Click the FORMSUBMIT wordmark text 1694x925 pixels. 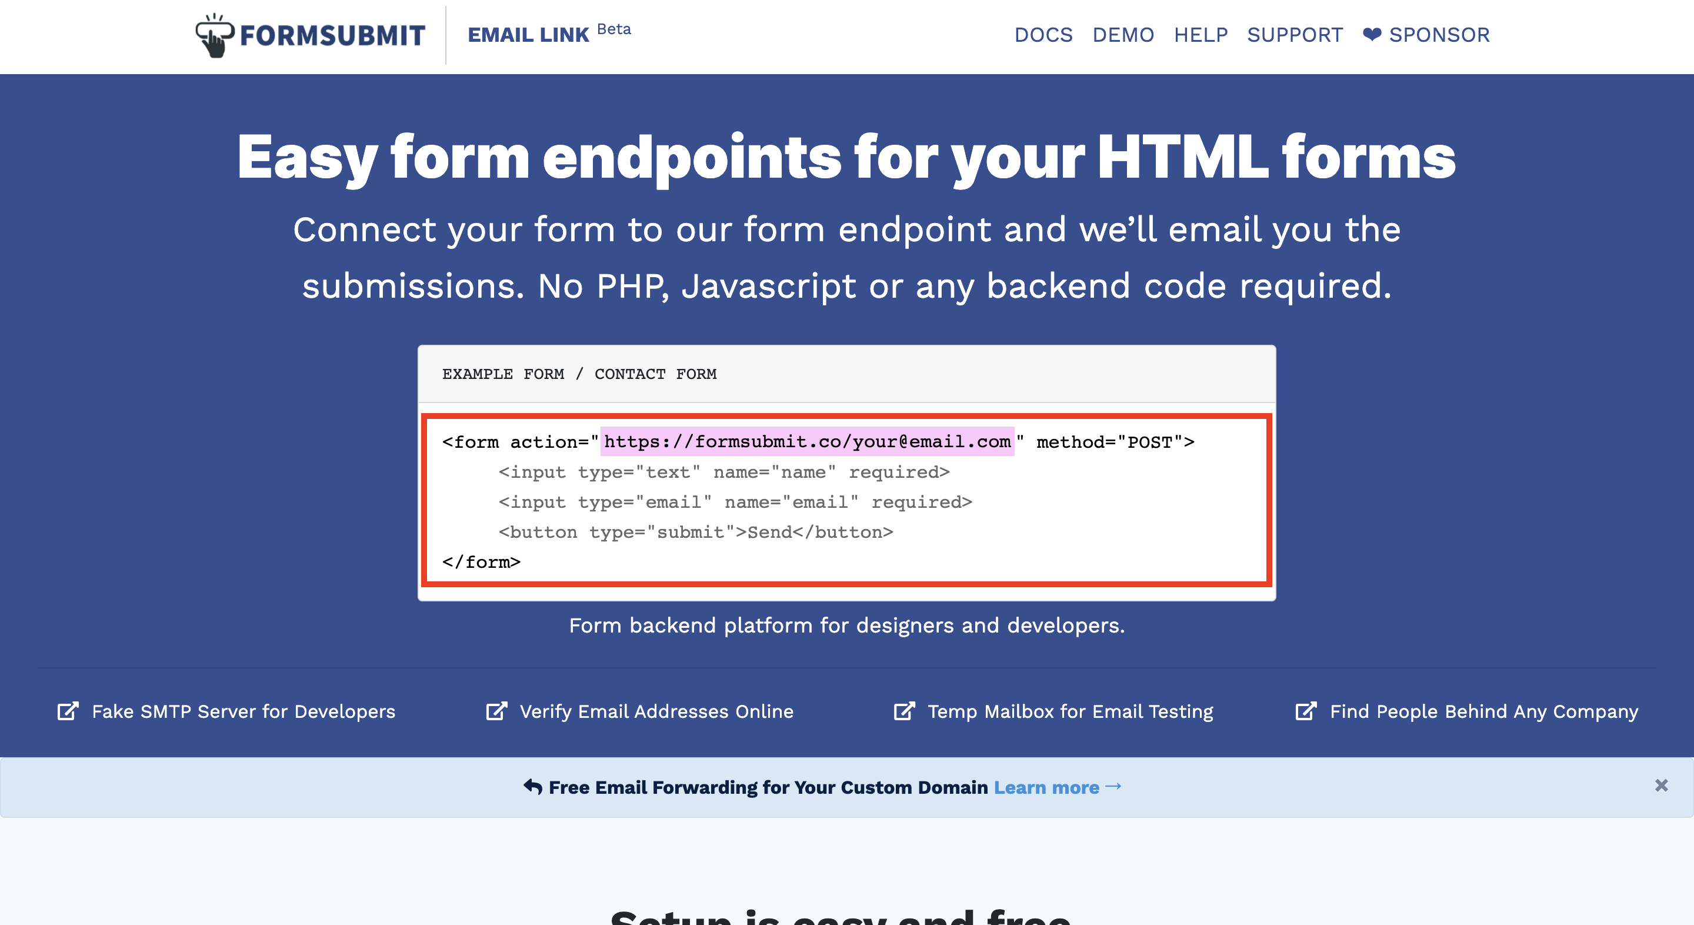[x=332, y=36]
